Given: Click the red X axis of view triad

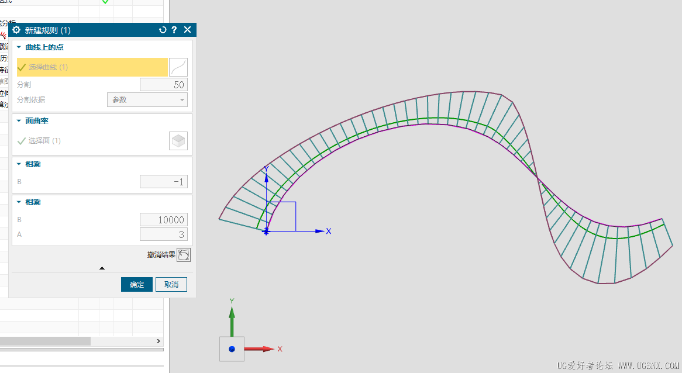Looking at the screenshot, I should click(259, 349).
